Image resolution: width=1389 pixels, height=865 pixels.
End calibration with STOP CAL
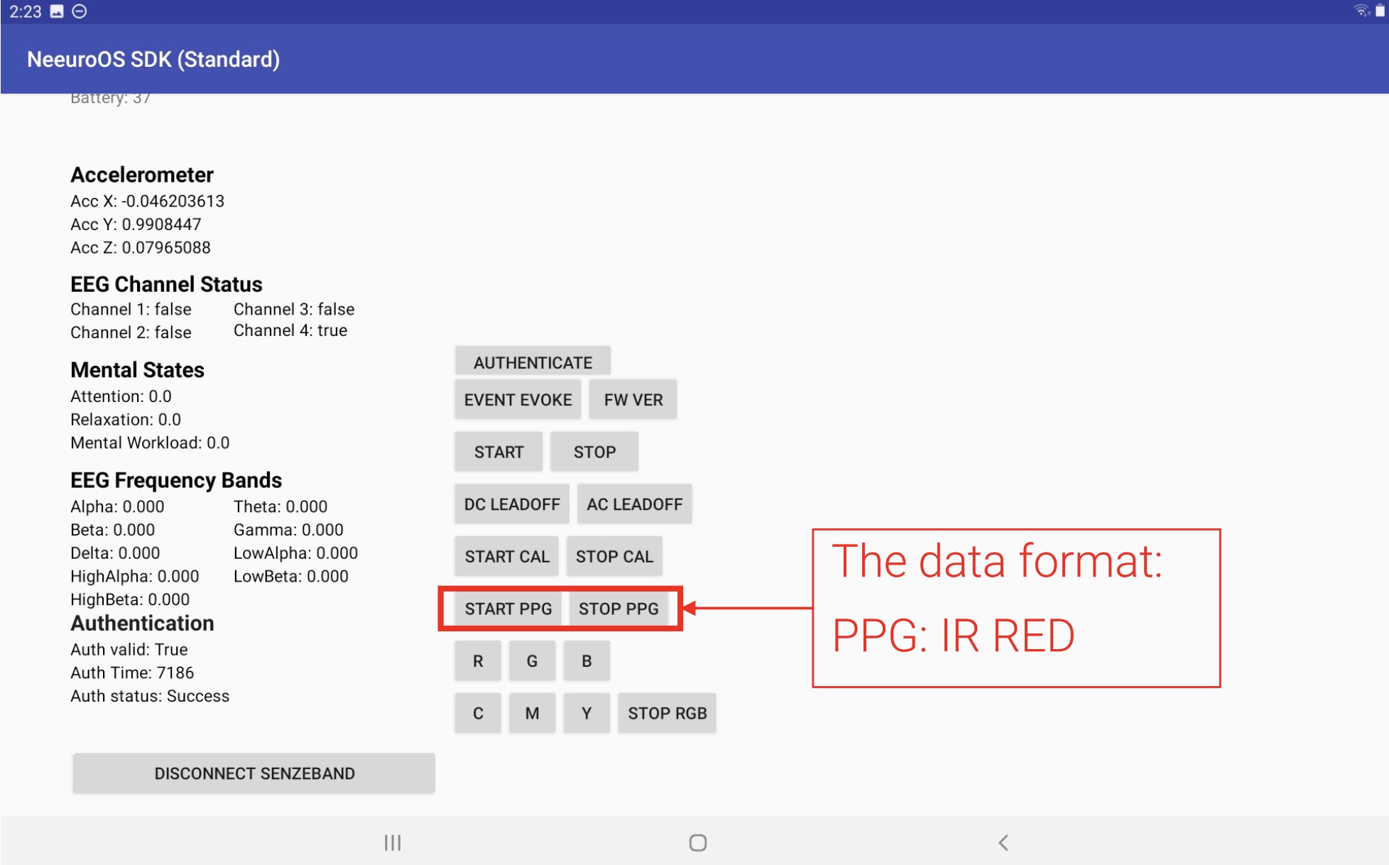tap(614, 556)
